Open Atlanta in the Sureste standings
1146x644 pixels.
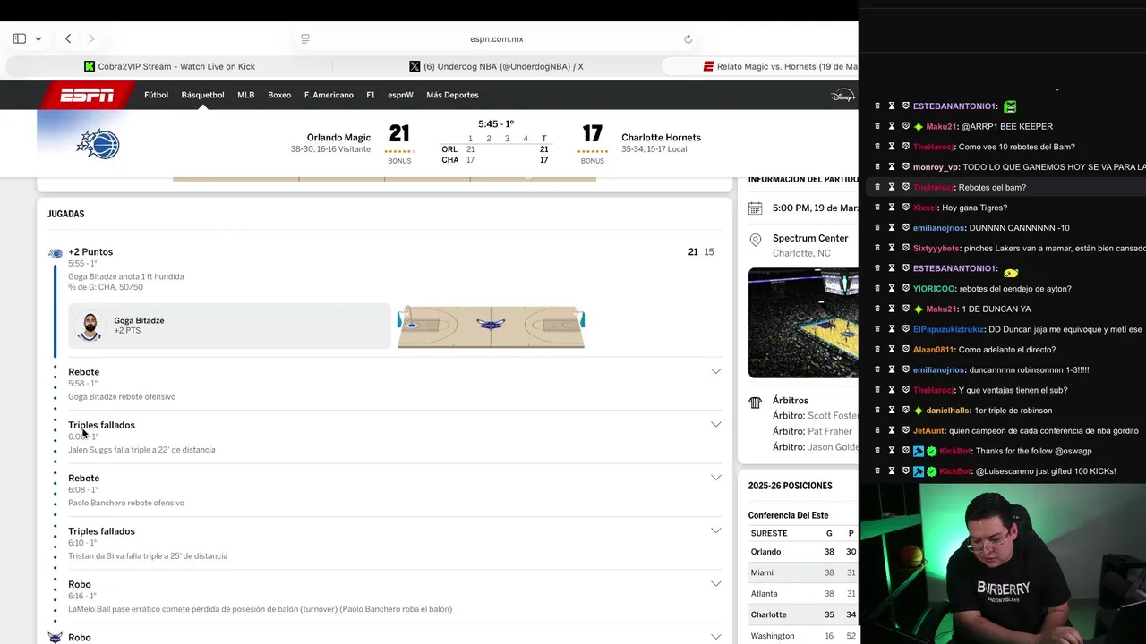pyautogui.click(x=765, y=594)
